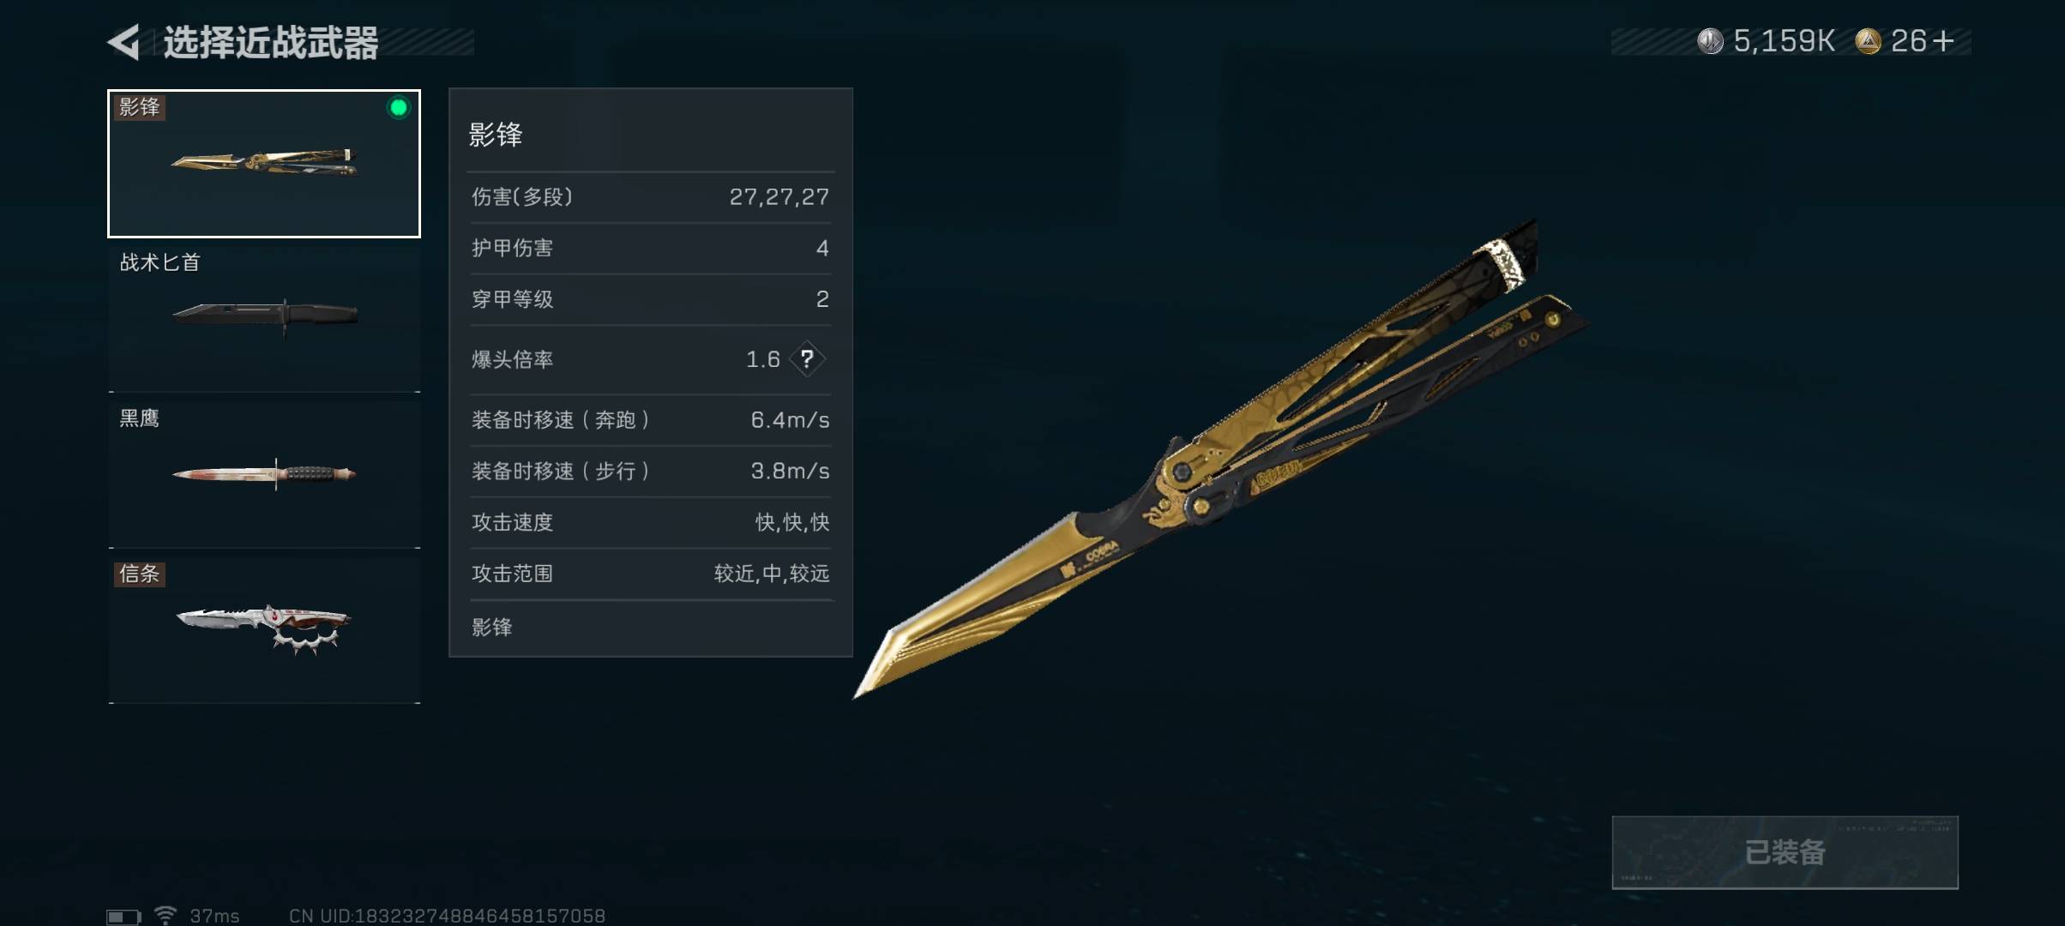This screenshot has height=926, width=2065.
Task: Click the 影锋 description row at bottom
Action: [x=650, y=627]
